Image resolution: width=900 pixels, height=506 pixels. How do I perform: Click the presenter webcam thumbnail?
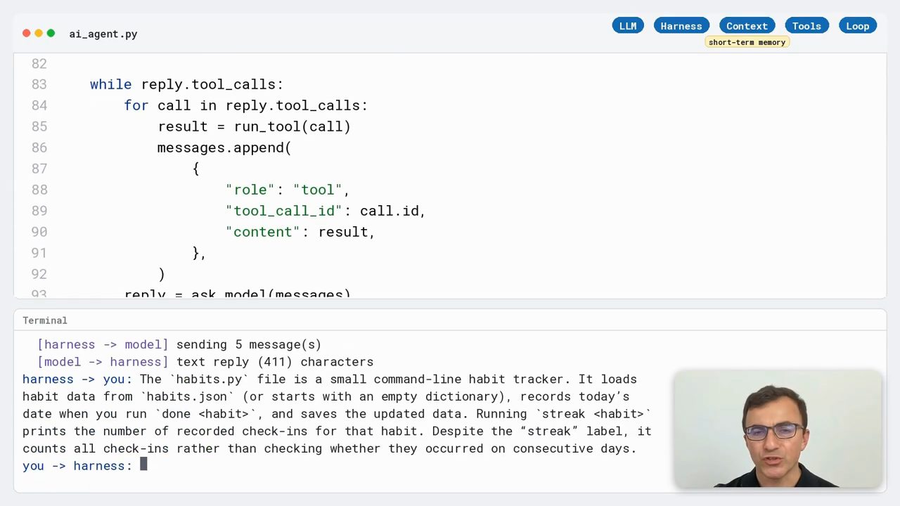(778, 429)
